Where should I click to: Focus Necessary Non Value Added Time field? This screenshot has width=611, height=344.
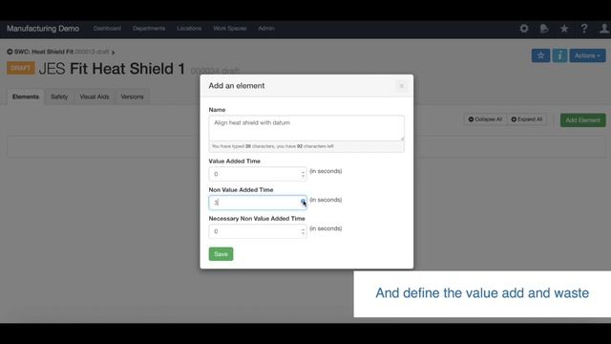click(257, 231)
